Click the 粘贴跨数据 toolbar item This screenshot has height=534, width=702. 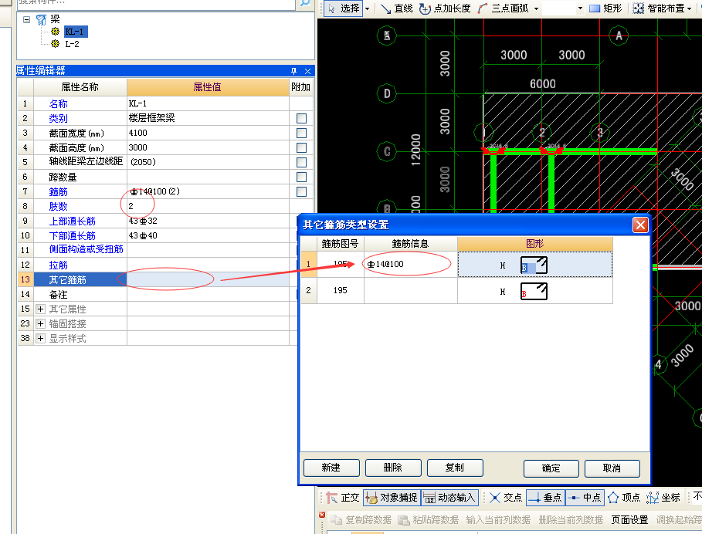click(x=428, y=520)
